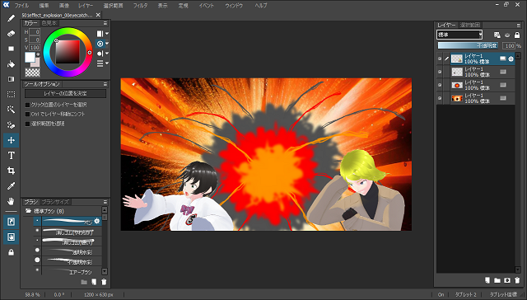Image resolution: width=527 pixels, height=300 pixels.
Task: Toggle the first highlighted icon below the Hand tool
Action: pos(11,222)
